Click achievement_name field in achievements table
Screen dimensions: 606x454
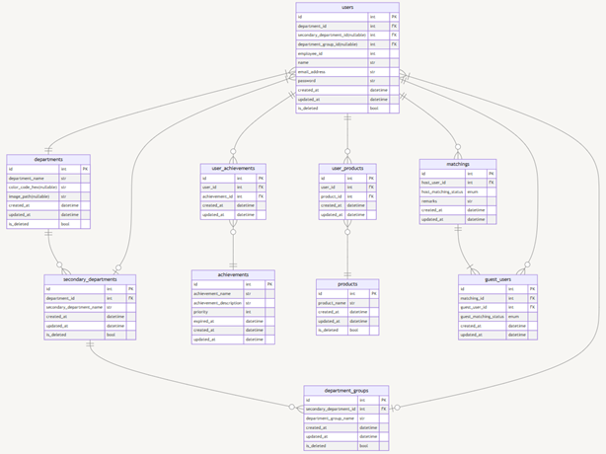point(233,294)
